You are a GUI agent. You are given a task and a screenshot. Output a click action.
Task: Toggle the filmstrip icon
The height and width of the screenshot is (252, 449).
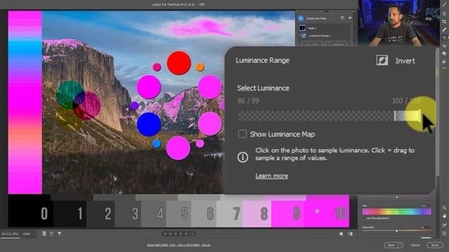(x=44, y=234)
